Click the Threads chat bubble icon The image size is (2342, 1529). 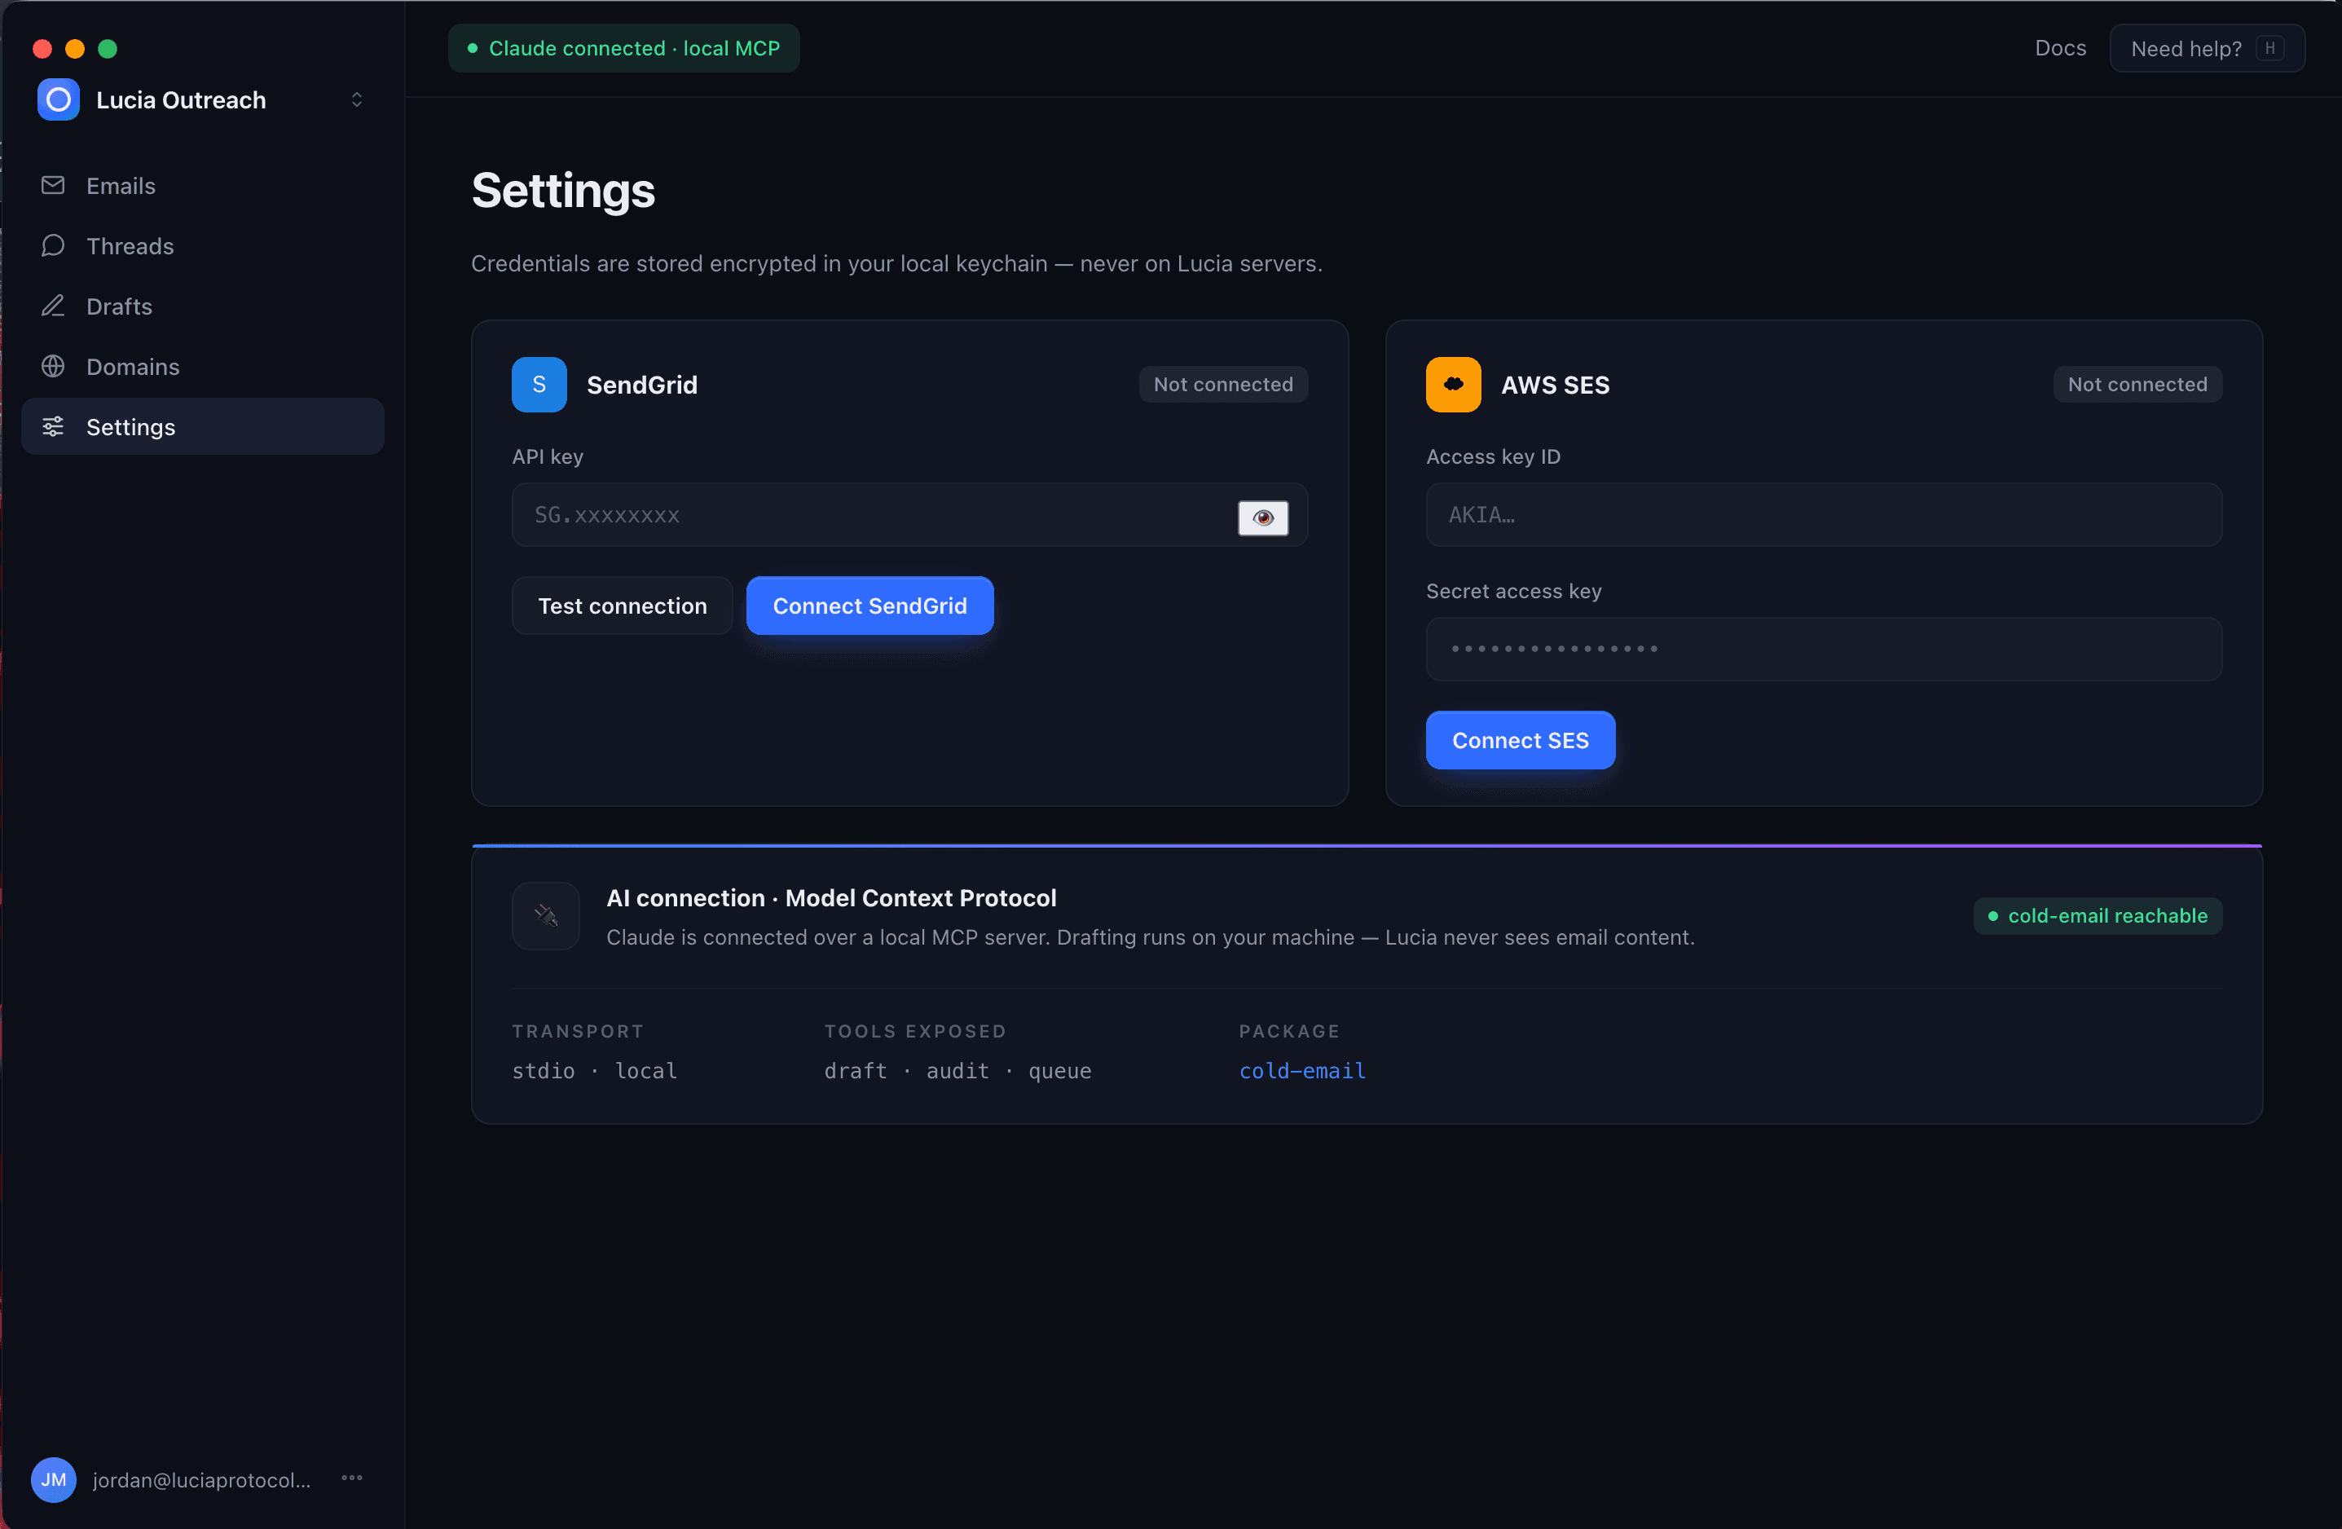(x=53, y=245)
